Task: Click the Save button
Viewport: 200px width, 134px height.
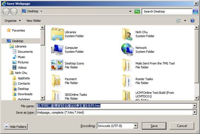Action: point(154,126)
